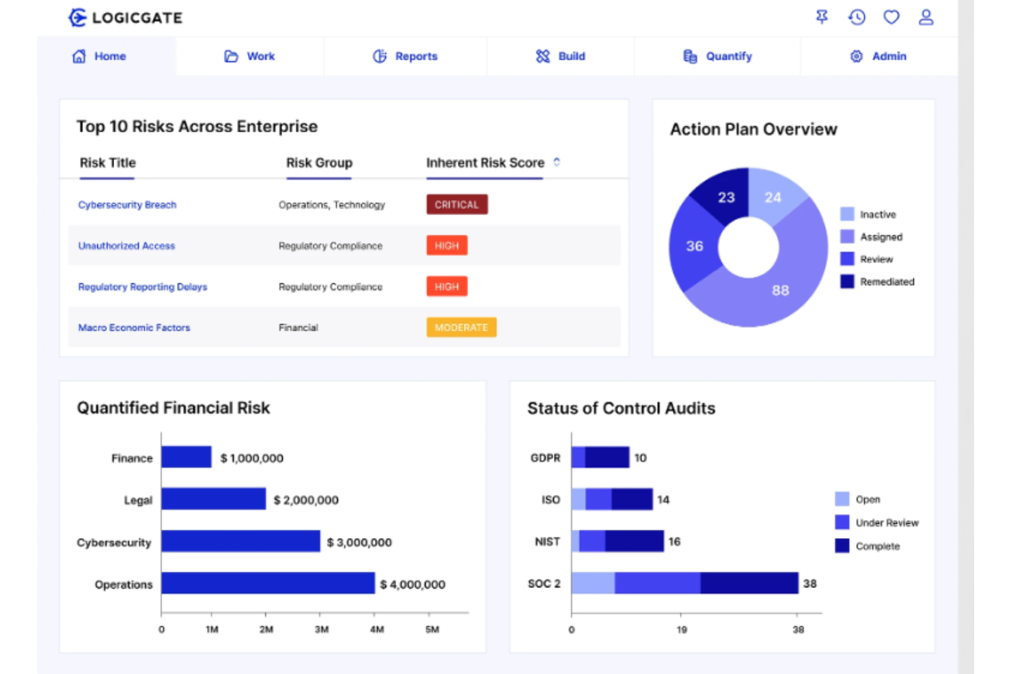
Task: Select the Work folder icon
Action: (230, 57)
